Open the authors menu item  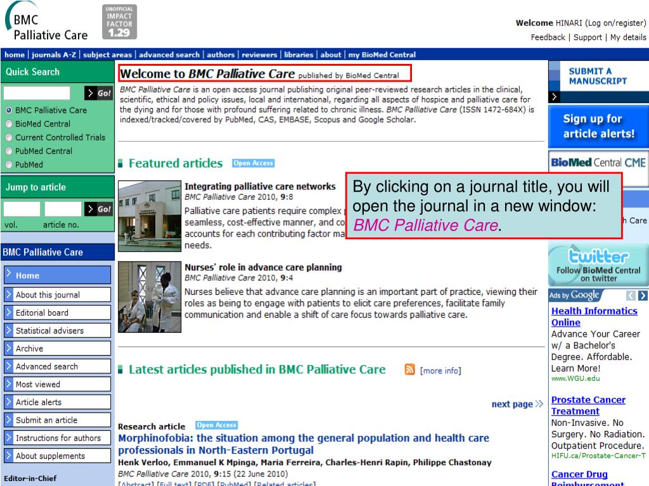click(221, 54)
